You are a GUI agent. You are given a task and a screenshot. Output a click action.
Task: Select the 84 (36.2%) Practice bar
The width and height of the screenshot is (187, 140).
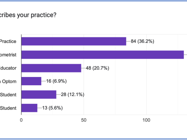click(74, 41)
